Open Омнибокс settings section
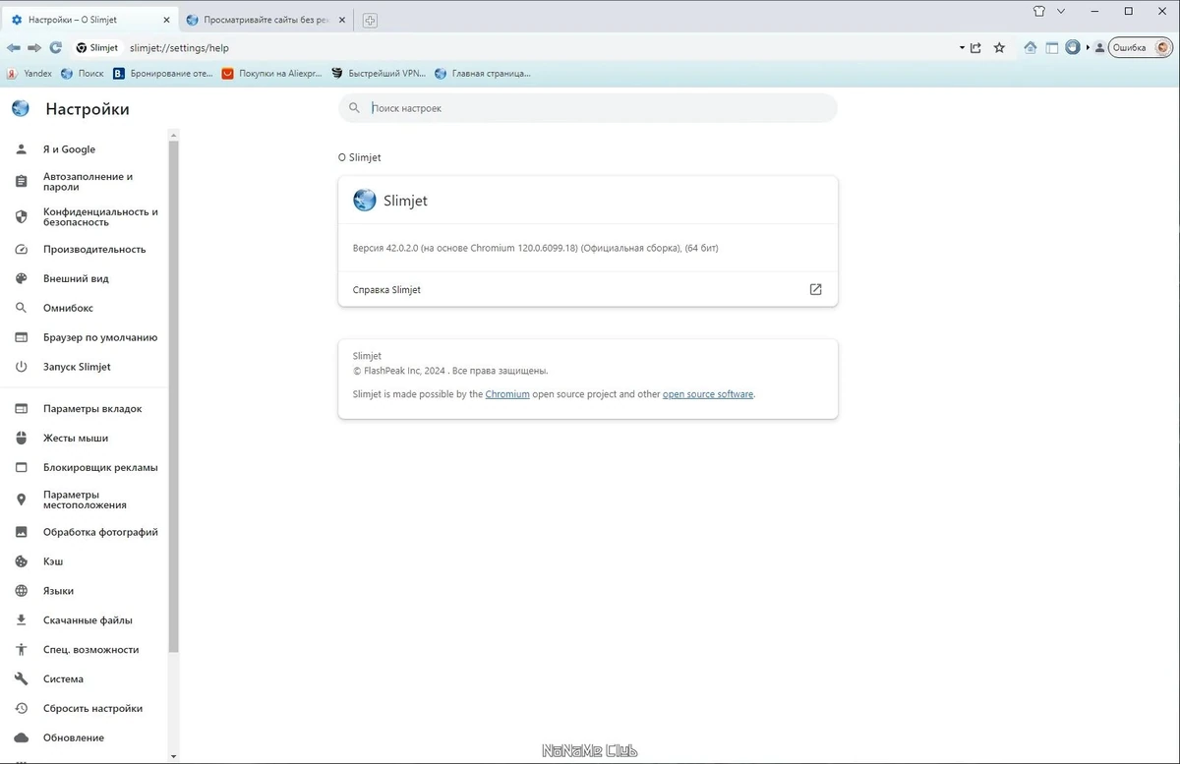Viewport: 1180px width, 764px height. 85,308
